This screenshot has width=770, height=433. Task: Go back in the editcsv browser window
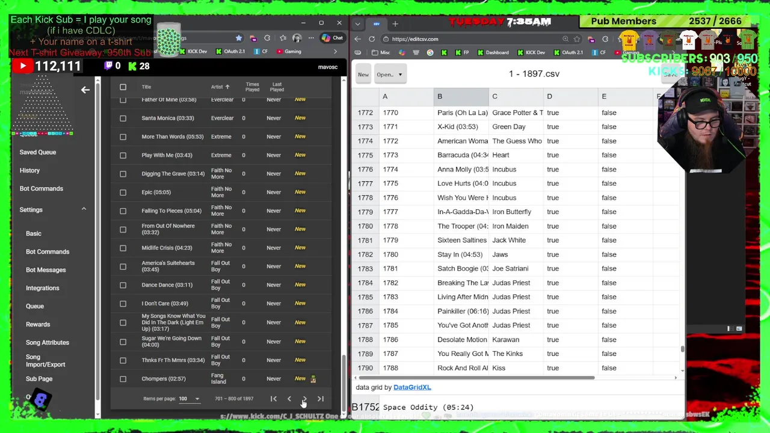[x=358, y=39]
